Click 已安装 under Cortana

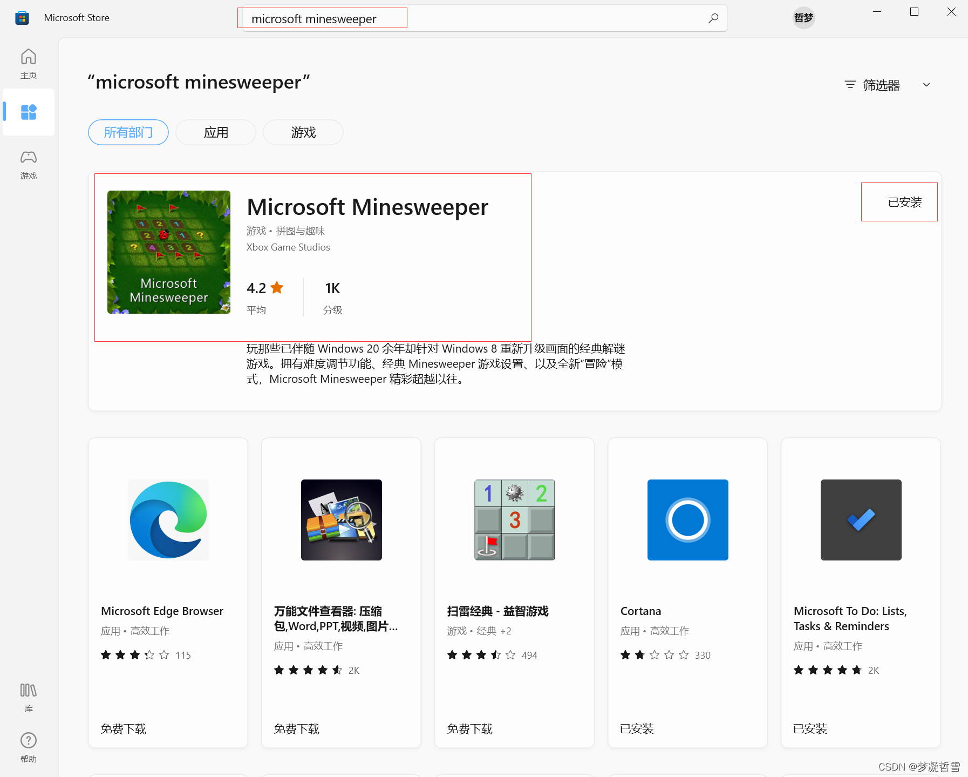point(637,729)
